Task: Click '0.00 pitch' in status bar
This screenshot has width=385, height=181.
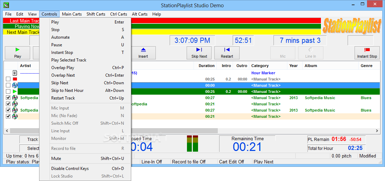Action: click(341, 156)
